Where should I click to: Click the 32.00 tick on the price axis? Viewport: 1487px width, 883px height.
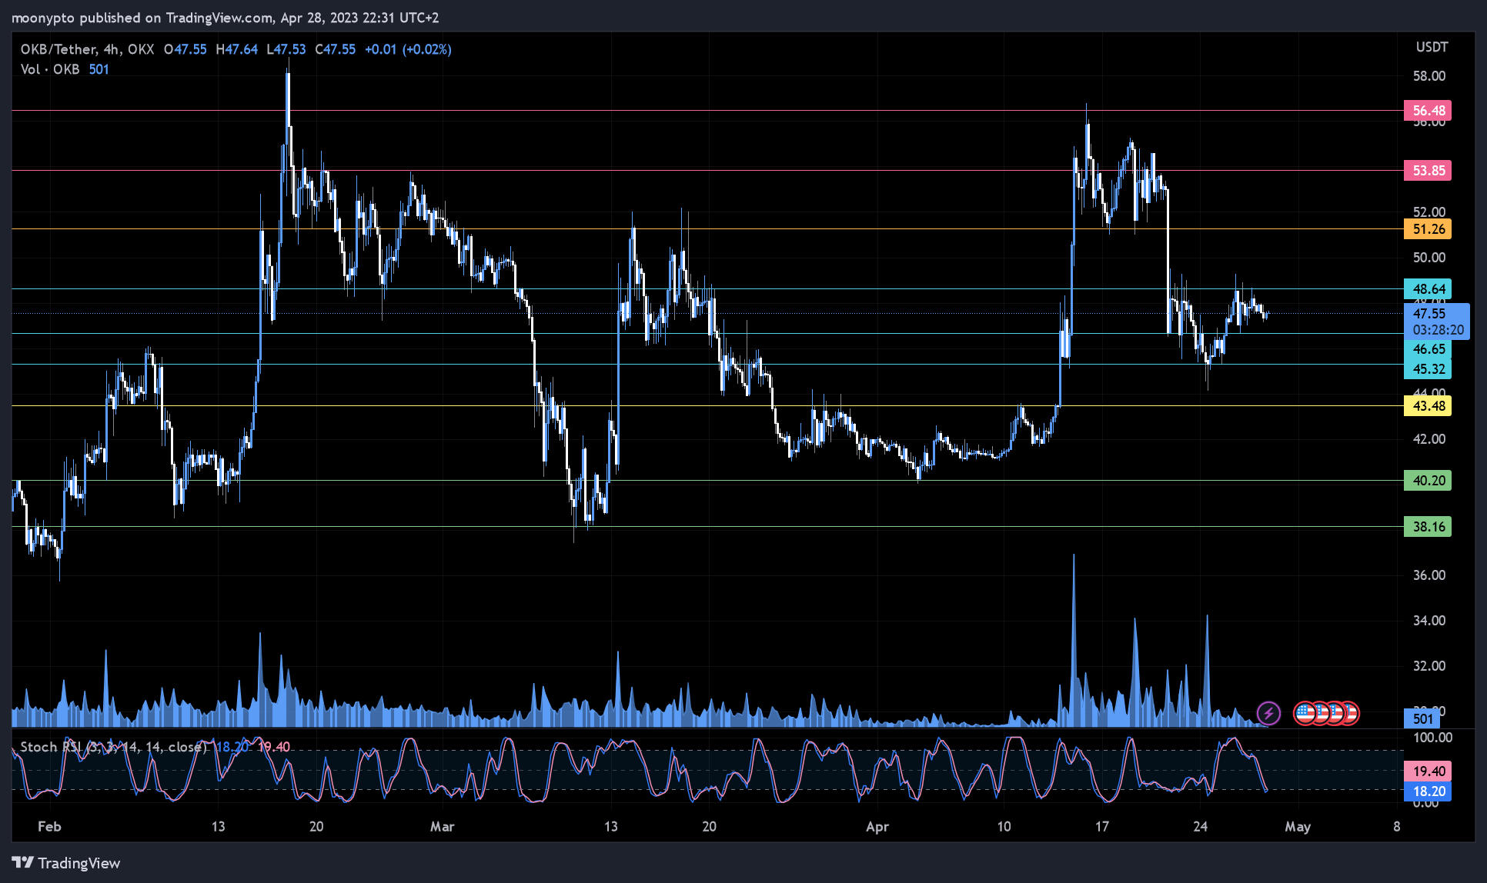click(x=1429, y=666)
